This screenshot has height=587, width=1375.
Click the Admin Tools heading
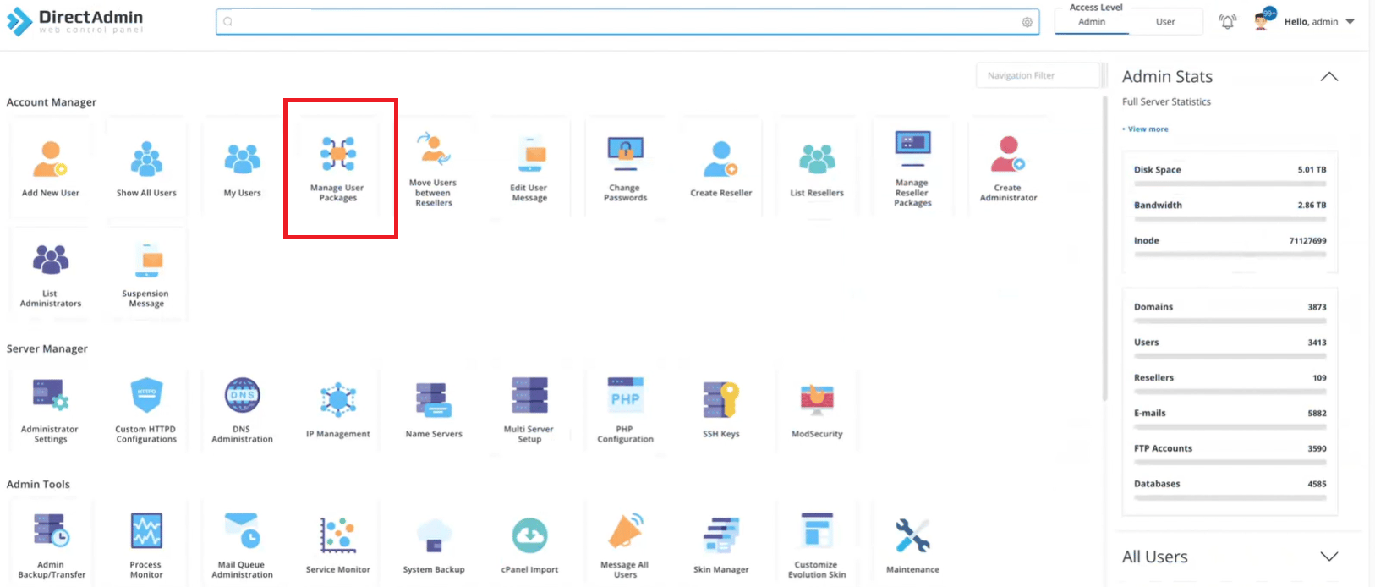coord(38,485)
